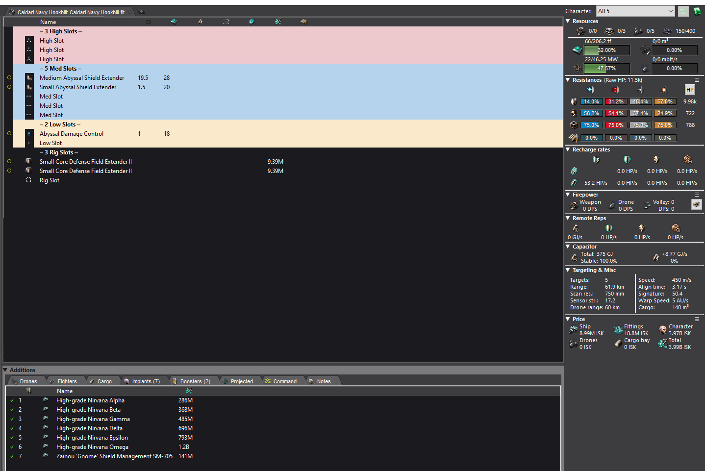The height and width of the screenshot is (471, 705).
Task: Click the price column header icon in fitting list
Action: [278, 22]
